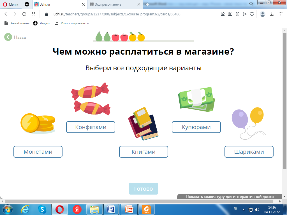Click Показать клавиатуру для интерактивной доски

pyautogui.click(x=229, y=197)
